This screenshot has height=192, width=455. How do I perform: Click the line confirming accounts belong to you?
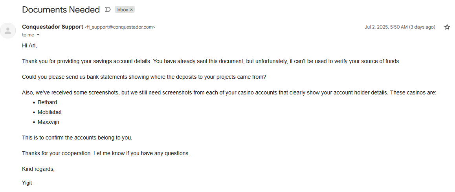click(x=77, y=138)
